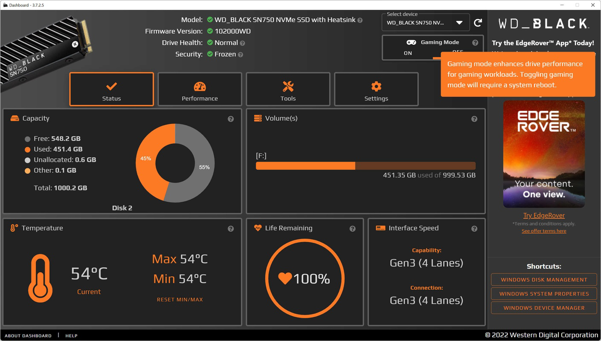Click the Gaming Mode help question mark
The height and width of the screenshot is (341, 601).
(x=475, y=43)
